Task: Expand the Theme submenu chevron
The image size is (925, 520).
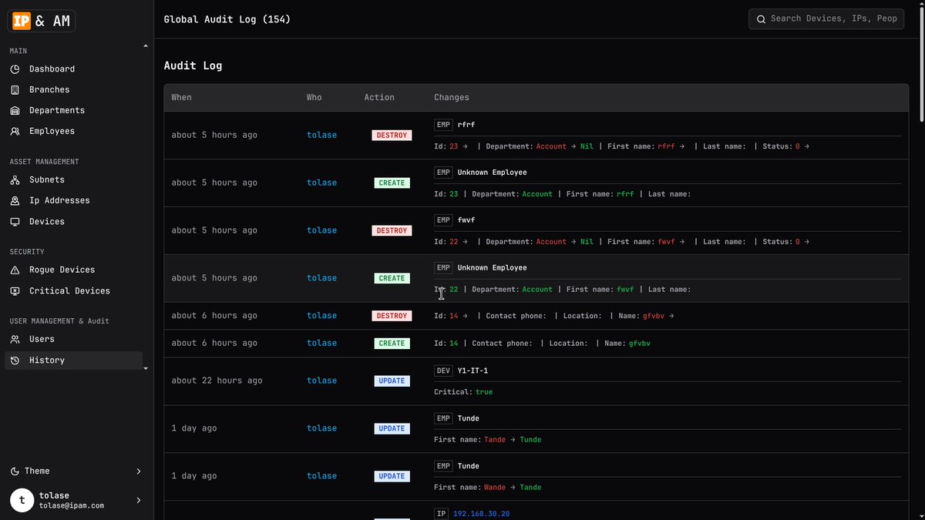Action: [139, 471]
